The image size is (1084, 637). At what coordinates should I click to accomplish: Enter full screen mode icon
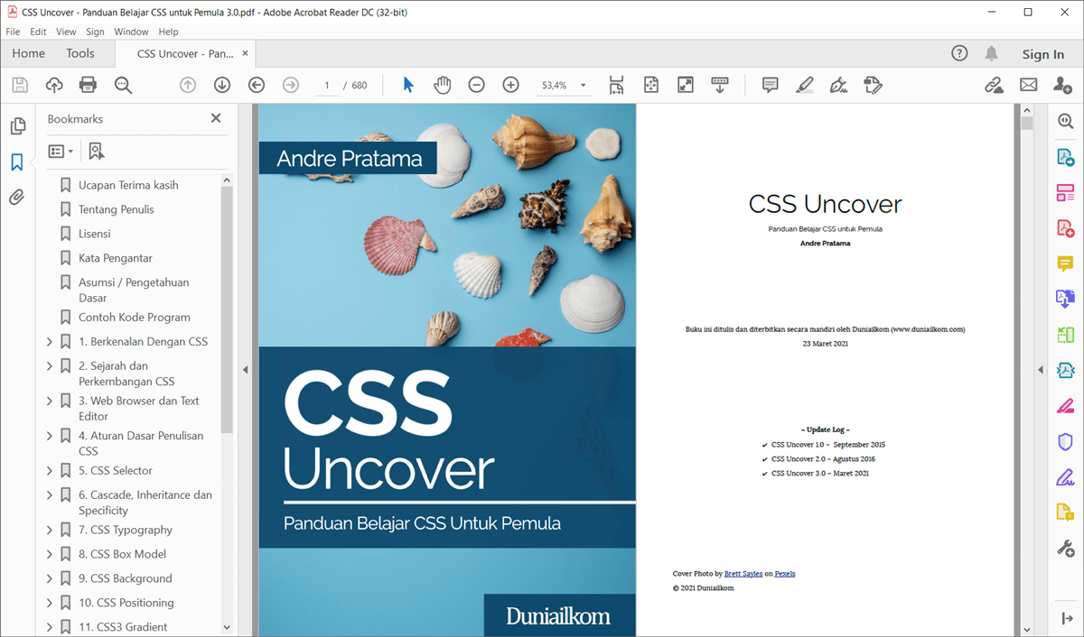coord(686,85)
